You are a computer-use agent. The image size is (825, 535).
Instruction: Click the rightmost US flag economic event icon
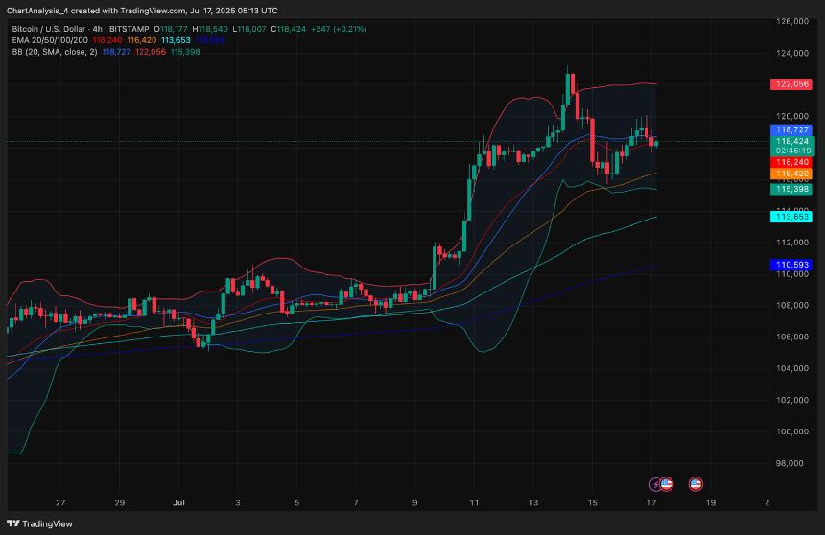pos(695,484)
